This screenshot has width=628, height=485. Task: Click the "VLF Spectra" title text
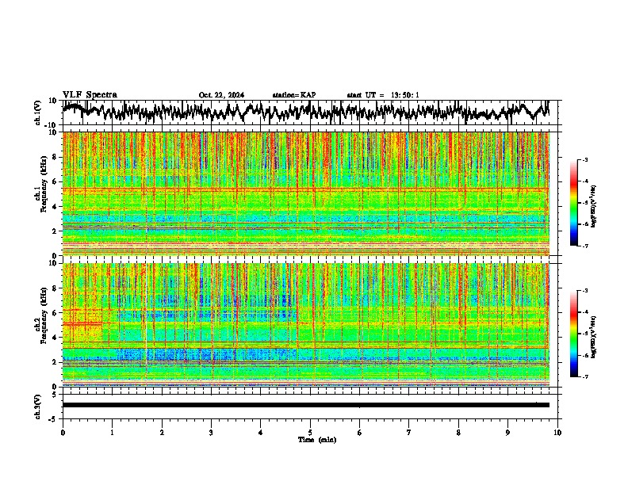coord(90,95)
